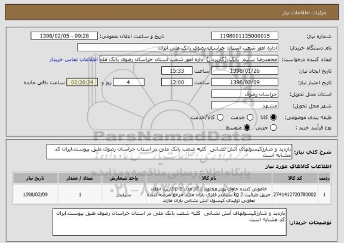The width and height of the screenshot is (344, 243).
Task: Choose the کالا/خدمت radio option
Action: pos(220,118)
